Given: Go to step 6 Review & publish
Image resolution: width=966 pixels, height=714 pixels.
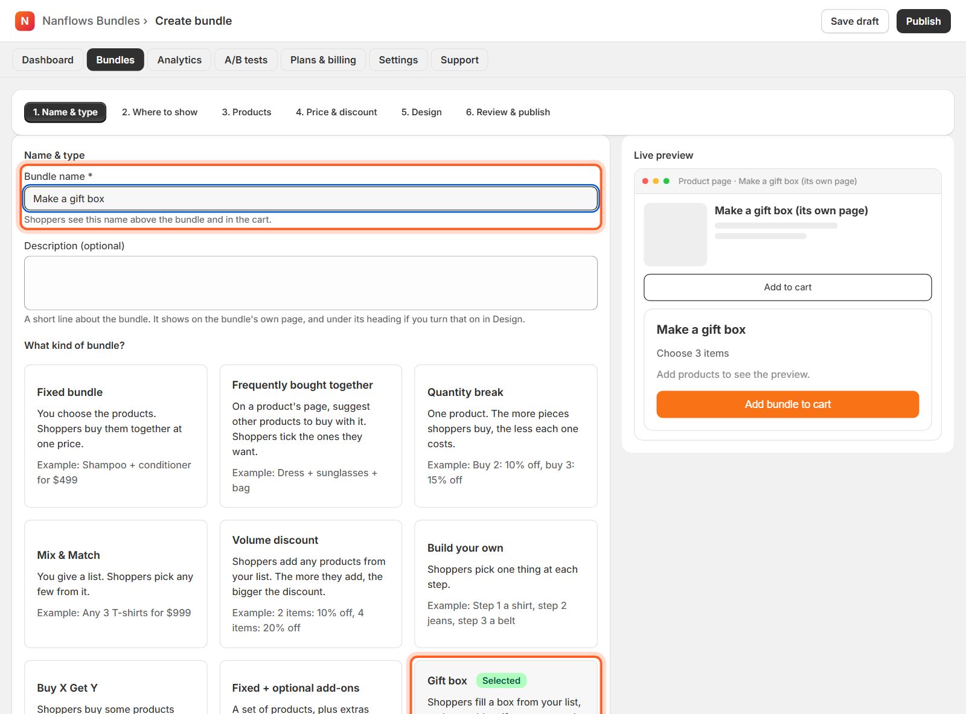Looking at the screenshot, I should tap(508, 112).
